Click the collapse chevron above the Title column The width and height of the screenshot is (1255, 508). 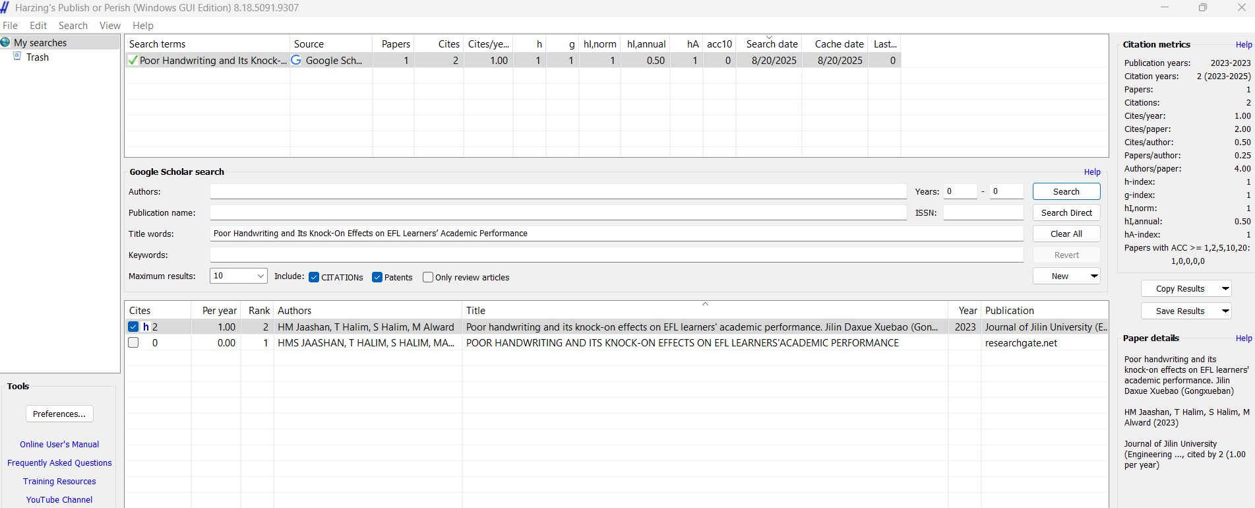[705, 304]
